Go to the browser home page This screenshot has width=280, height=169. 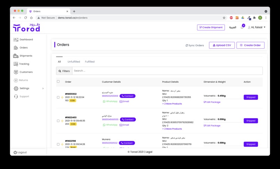[31, 18]
